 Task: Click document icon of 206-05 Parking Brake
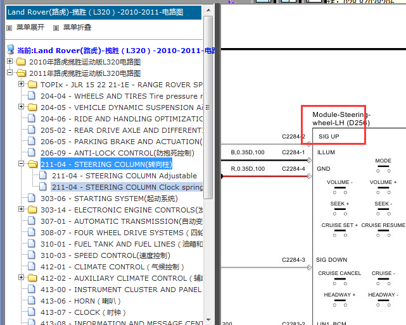[x=32, y=141]
